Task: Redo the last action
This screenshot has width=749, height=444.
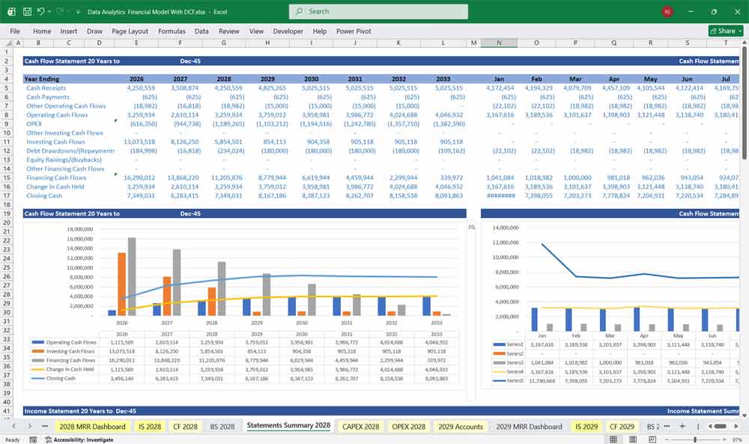Action: pyautogui.click(x=59, y=11)
